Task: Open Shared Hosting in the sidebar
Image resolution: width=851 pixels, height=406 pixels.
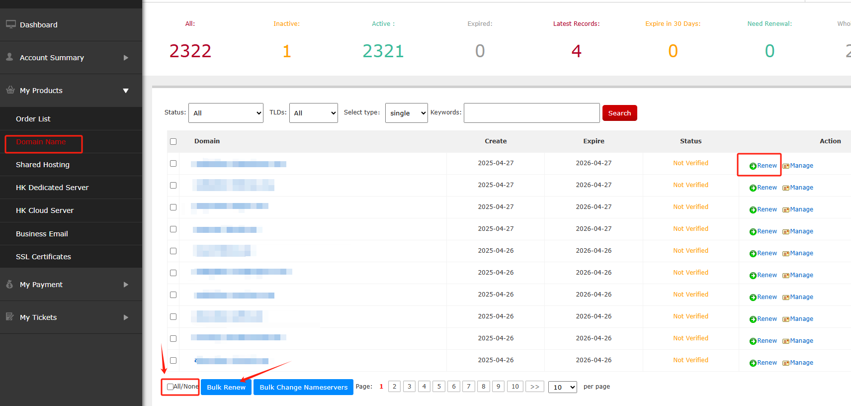Action: click(43, 165)
